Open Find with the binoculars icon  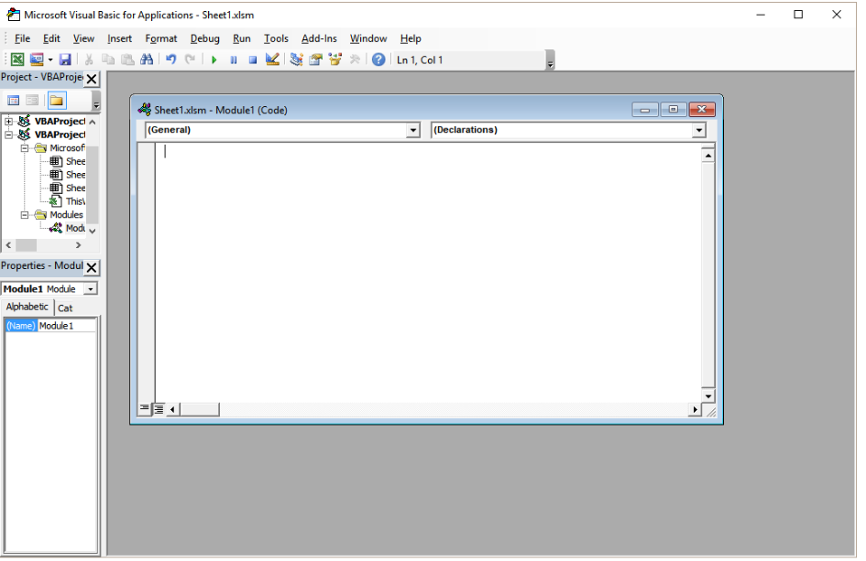tap(147, 59)
